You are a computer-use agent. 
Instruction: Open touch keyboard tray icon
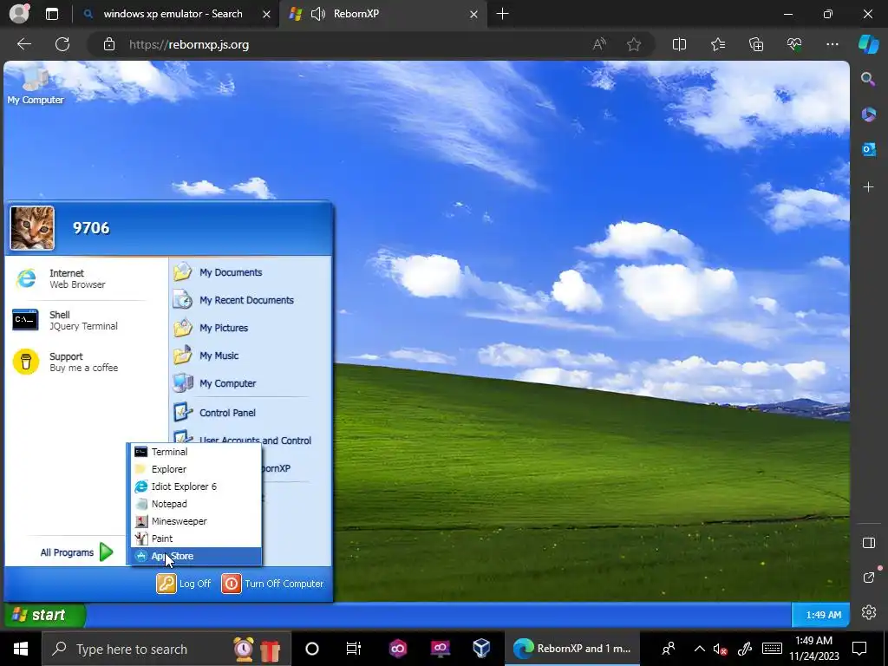point(771,649)
